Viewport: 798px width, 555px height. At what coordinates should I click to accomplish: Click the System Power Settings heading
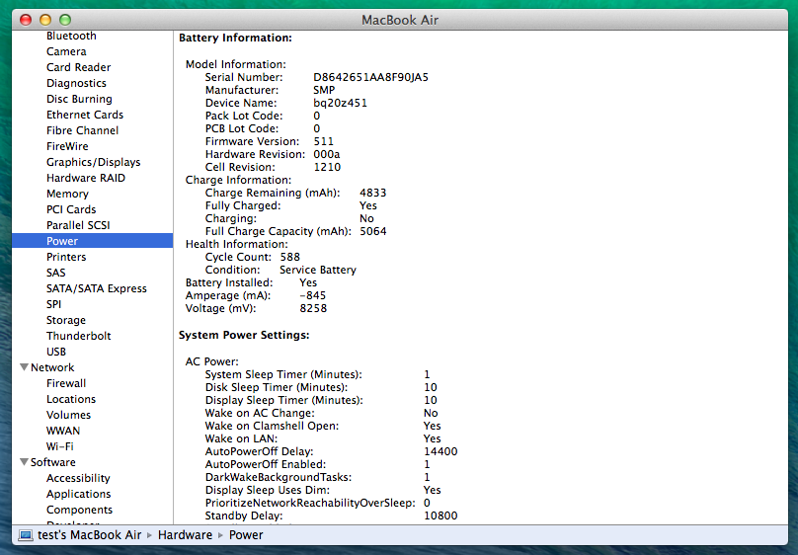pyautogui.click(x=244, y=335)
